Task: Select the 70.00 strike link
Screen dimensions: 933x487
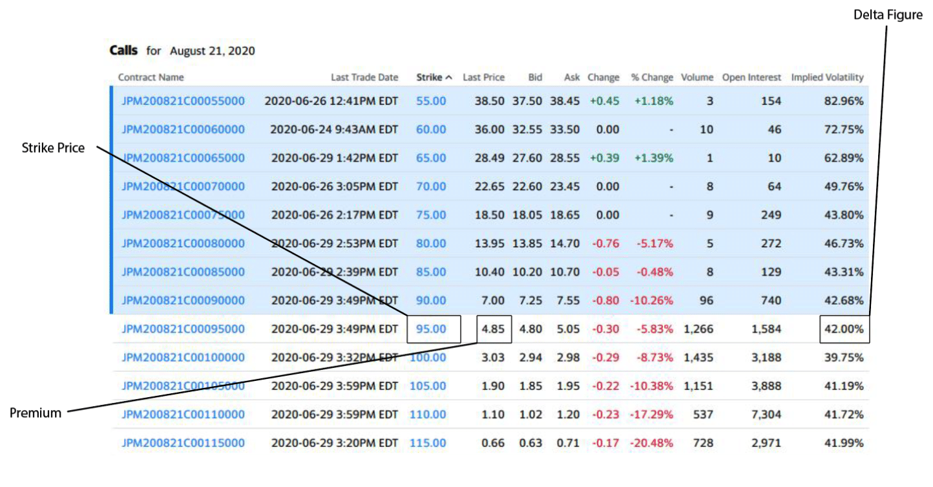Action: click(x=431, y=186)
